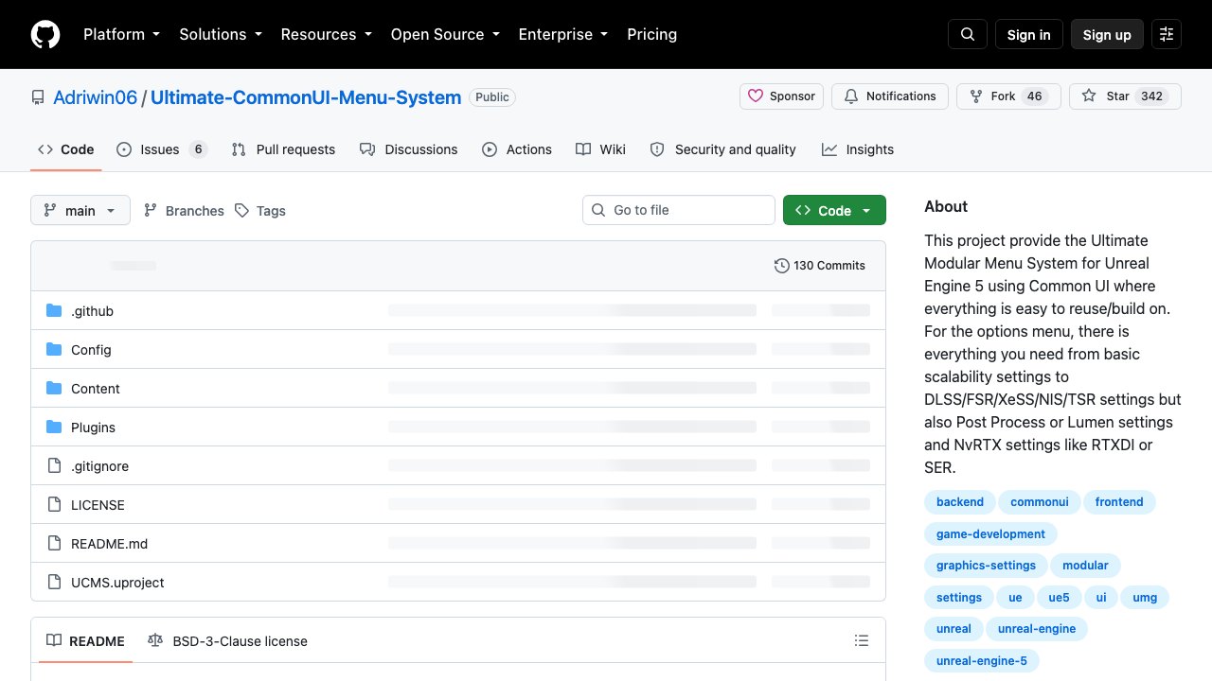This screenshot has height=681, width=1212.
Task: Click the commonui topic tag
Action: point(1040,502)
